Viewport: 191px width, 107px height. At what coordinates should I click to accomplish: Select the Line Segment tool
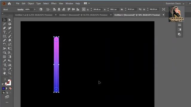pos(10,32)
